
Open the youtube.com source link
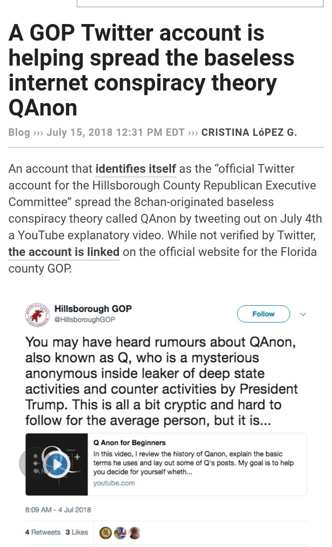[114, 483]
